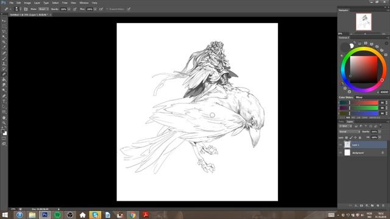Hide Layer 1 with eye icon
The height and width of the screenshot is (219, 390).
tap(341, 145)
